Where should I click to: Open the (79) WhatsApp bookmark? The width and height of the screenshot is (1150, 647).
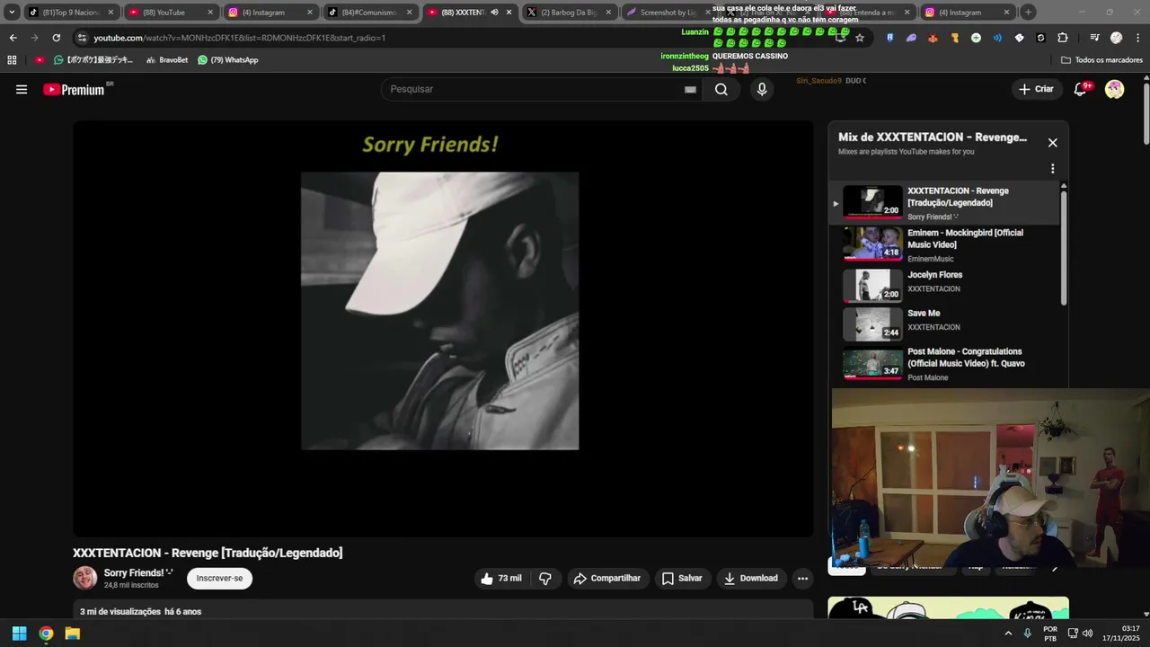228,60
